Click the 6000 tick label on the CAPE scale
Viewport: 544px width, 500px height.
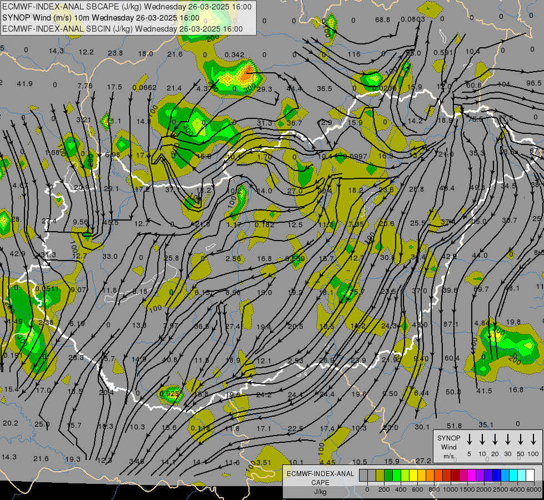click(535, 489)
